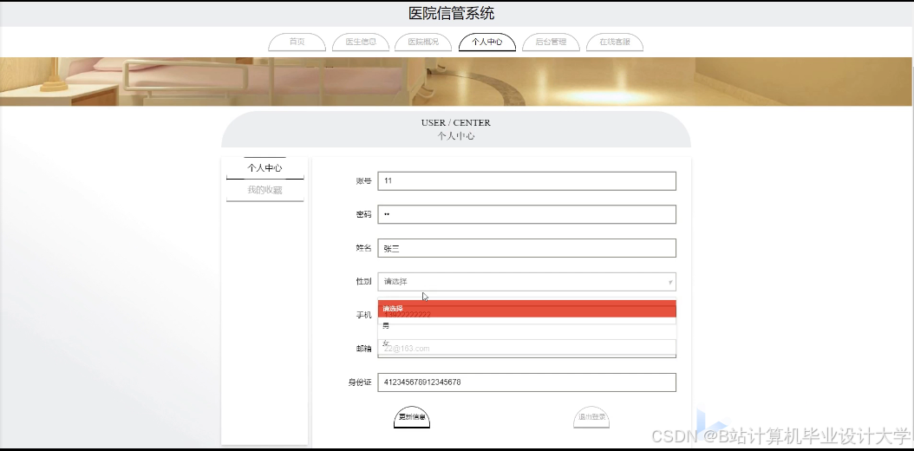Screen dimensions: 914x451
Task: Click the 退出登录 button
Action: click(591, 416)
